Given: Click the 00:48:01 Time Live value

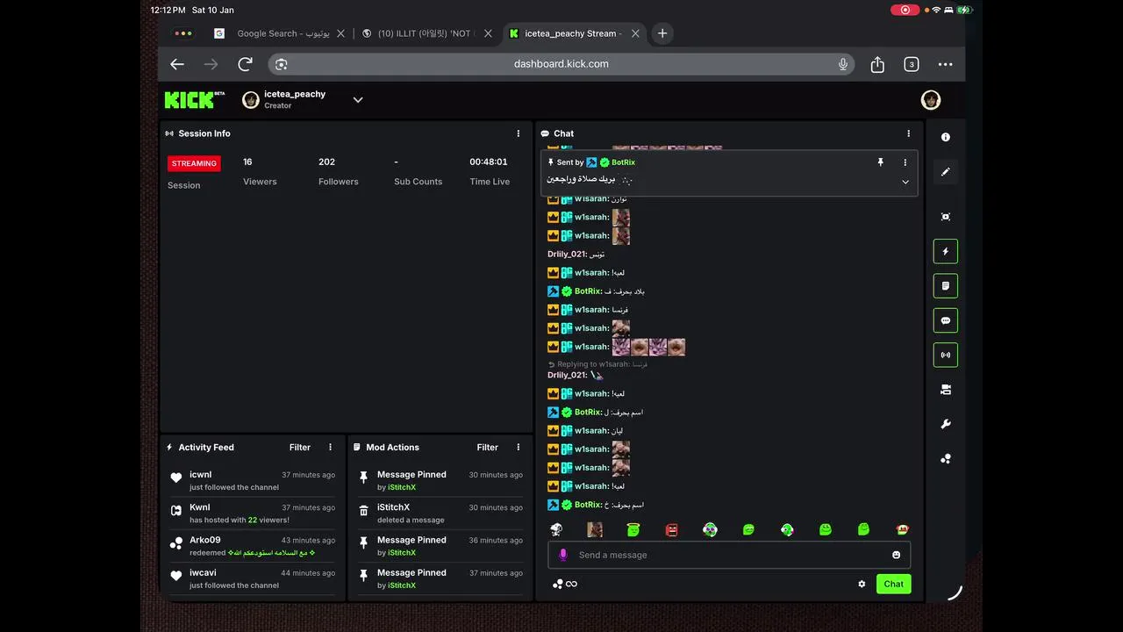Looking at the screenshot, I should (489, 162).
